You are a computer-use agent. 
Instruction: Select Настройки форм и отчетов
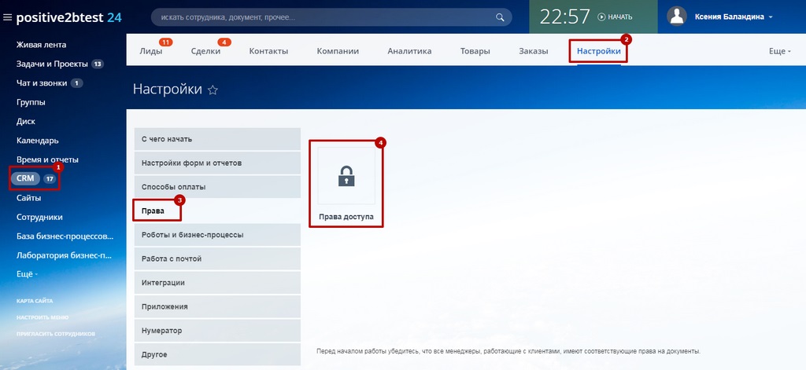pos(217,163)
